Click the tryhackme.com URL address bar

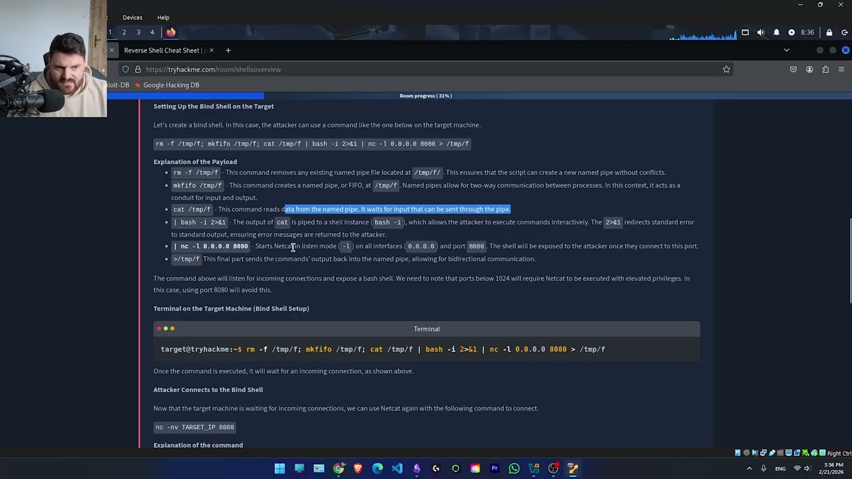click(x=426, y=69)
